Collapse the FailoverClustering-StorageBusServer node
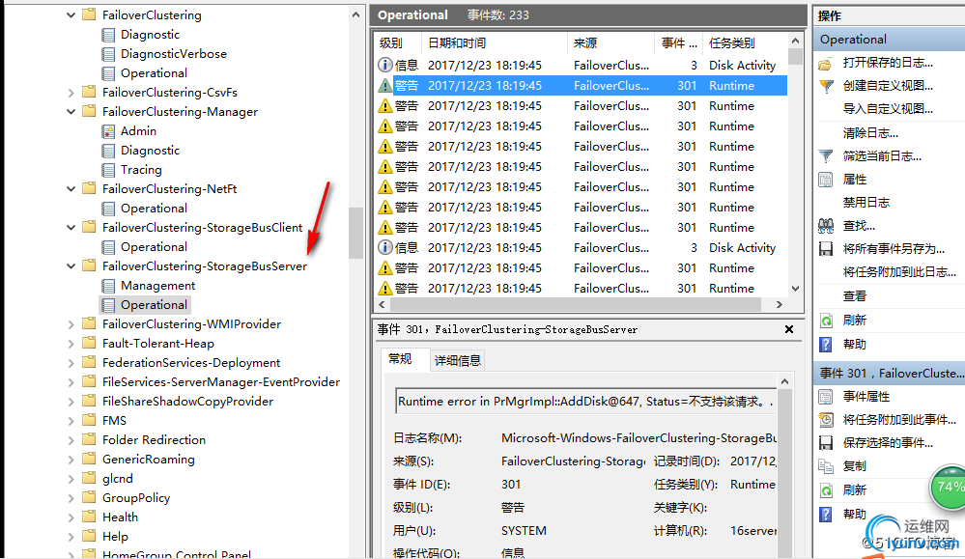 71,266
